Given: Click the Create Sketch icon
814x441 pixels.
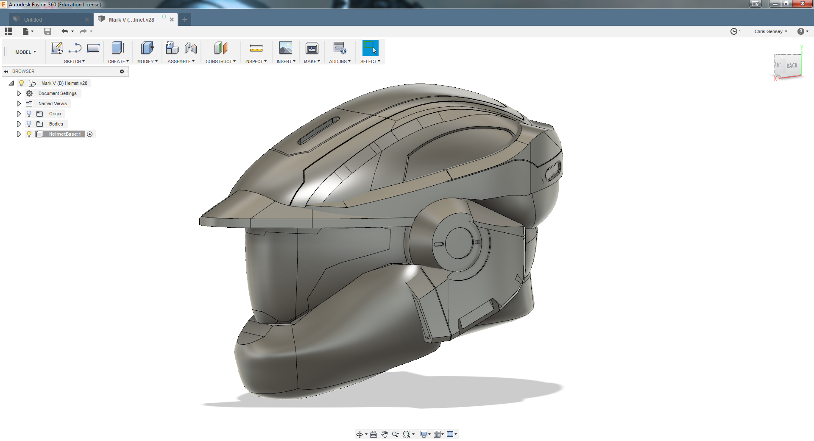Looking at the screenshot, I should click(56, 48).
